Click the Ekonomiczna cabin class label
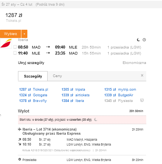Image resolution: width=162 pixels, height=164 pixels. [134, 63]
